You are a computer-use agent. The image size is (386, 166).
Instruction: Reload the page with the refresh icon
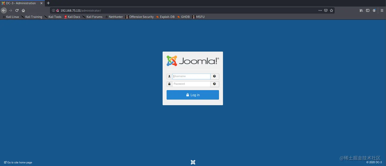pos(17,10)
